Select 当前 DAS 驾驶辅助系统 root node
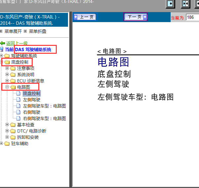This screenshot has height=188, width=199. pos(28,49)
